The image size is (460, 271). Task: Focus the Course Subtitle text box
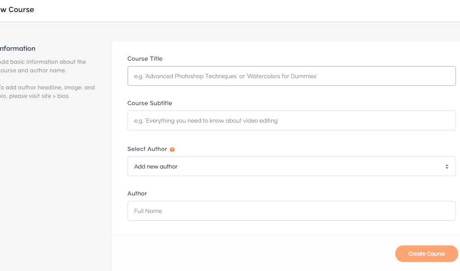coord(292,120)
